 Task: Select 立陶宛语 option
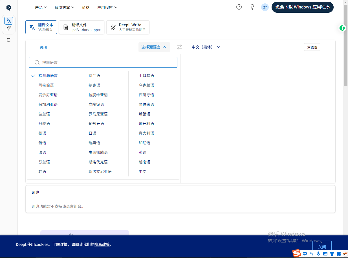pos(96,104)
